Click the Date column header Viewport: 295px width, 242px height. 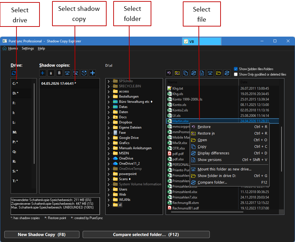(x=259, y=82)
